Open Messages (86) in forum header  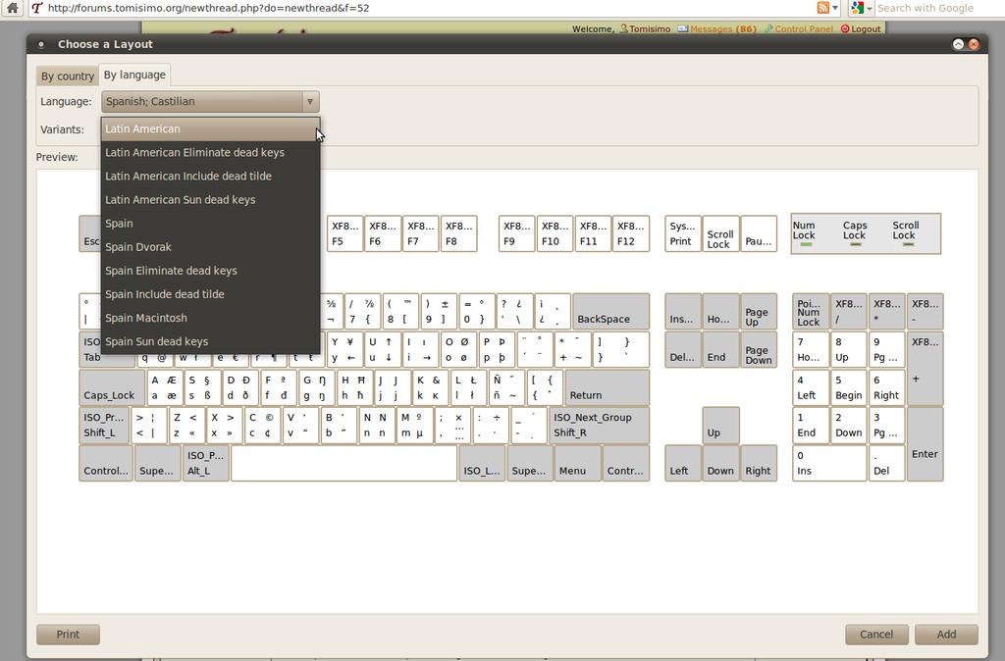coord(722,29)
